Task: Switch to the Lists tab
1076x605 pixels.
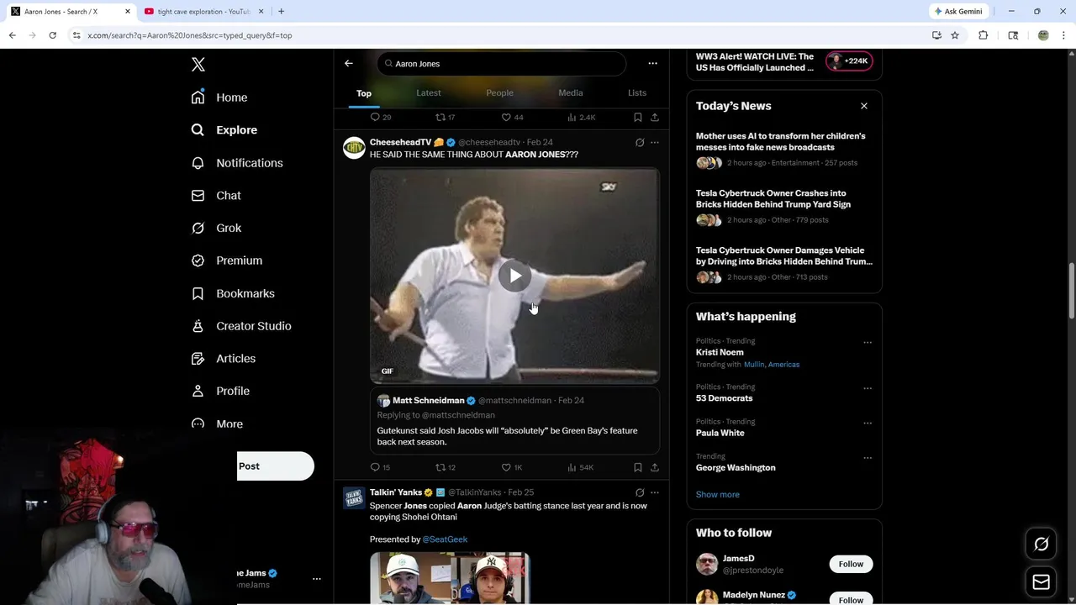Action: (637, 93)
